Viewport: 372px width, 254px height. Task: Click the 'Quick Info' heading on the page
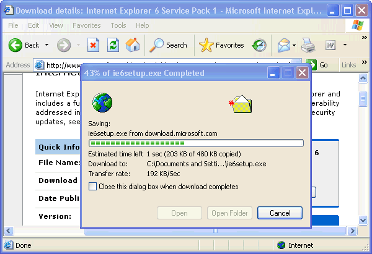tap(59, 147)
